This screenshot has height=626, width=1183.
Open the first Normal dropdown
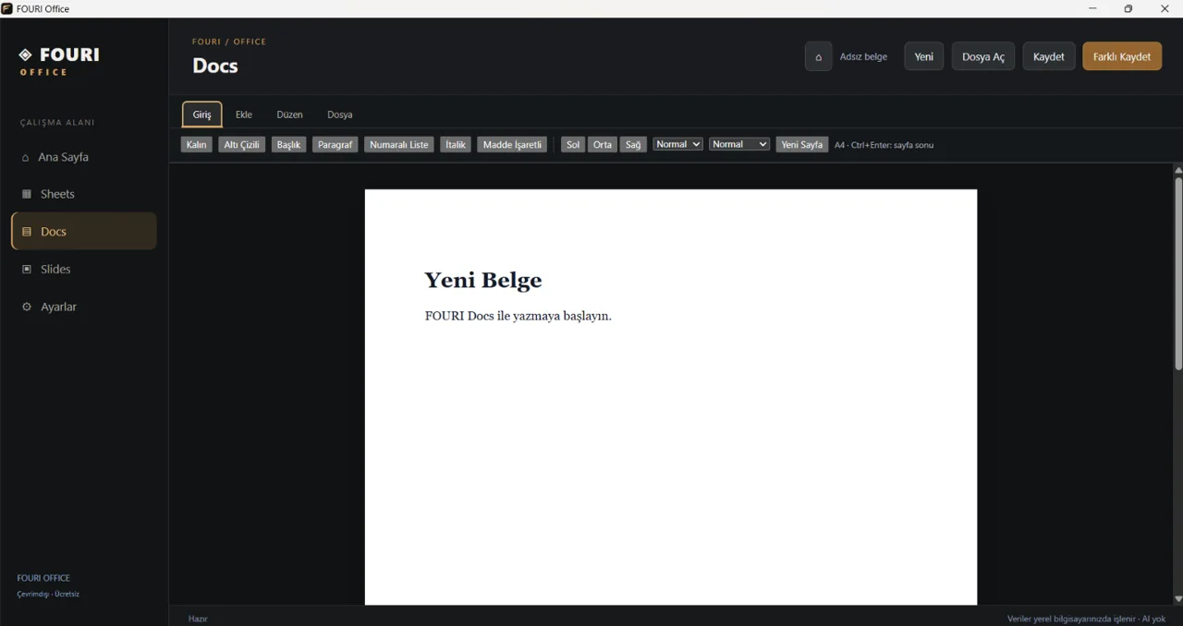[x=677, y=144]
